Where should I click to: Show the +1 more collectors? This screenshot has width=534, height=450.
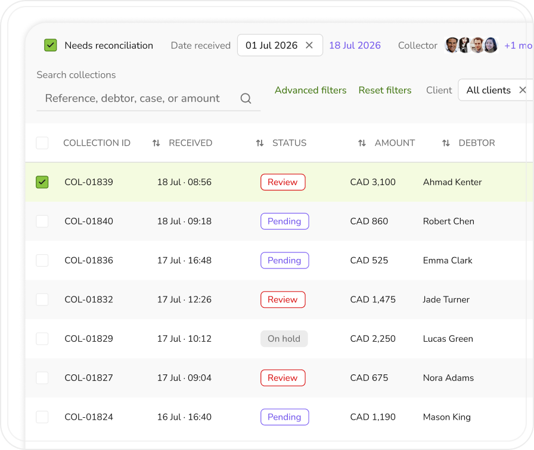click(x=519, y=45)
